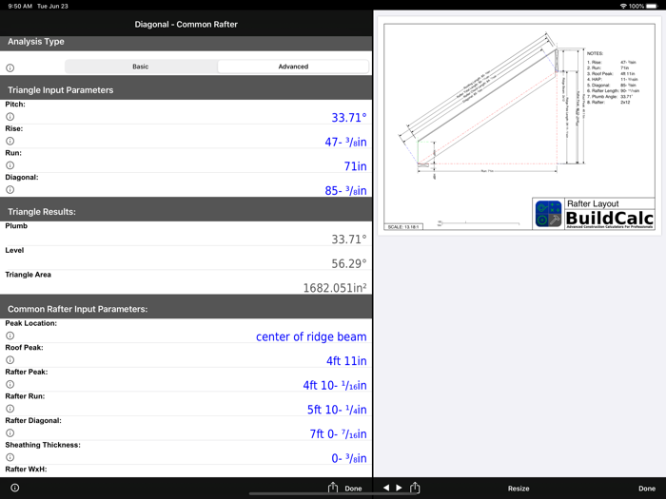Tap the Wi-Fi icon in status bar
The image size is (666, 499).
pyautogui.click(x=623, y=6)
